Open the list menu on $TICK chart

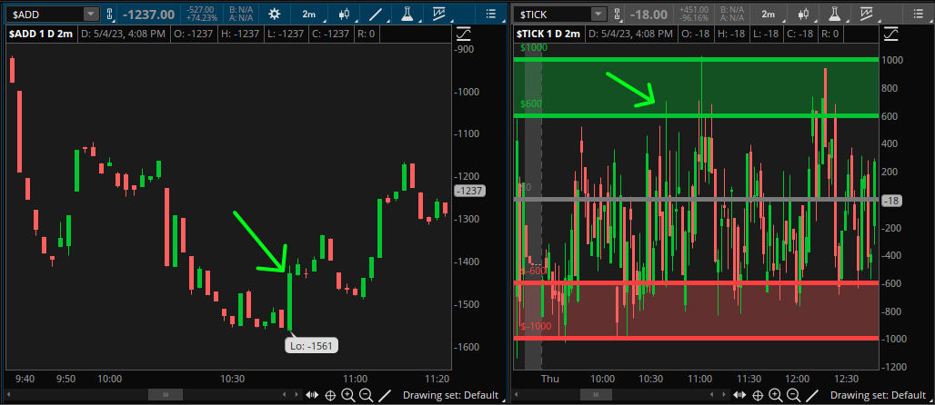click(x=920, y=15)
